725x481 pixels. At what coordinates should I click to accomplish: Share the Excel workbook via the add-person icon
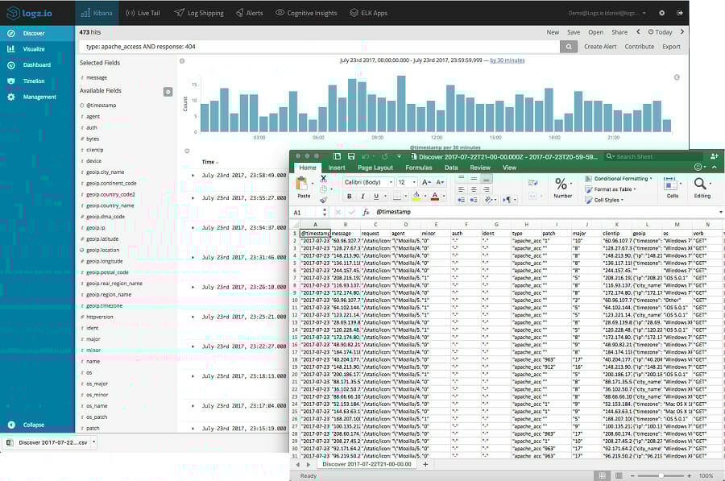click(715, 156)
